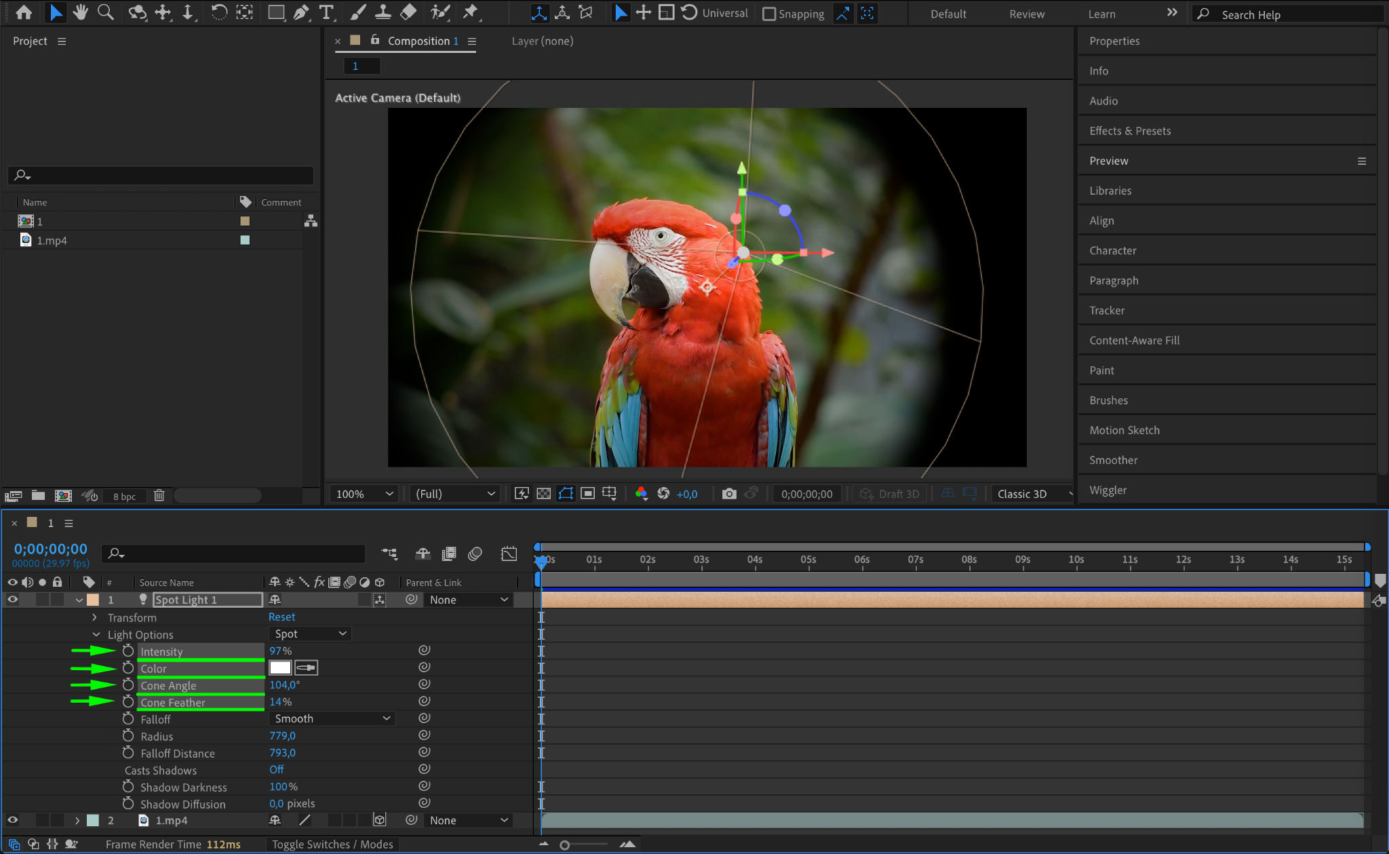Select the Pen tool
1389x854 pixels.
pyautogui.click(x=301, y=12)
